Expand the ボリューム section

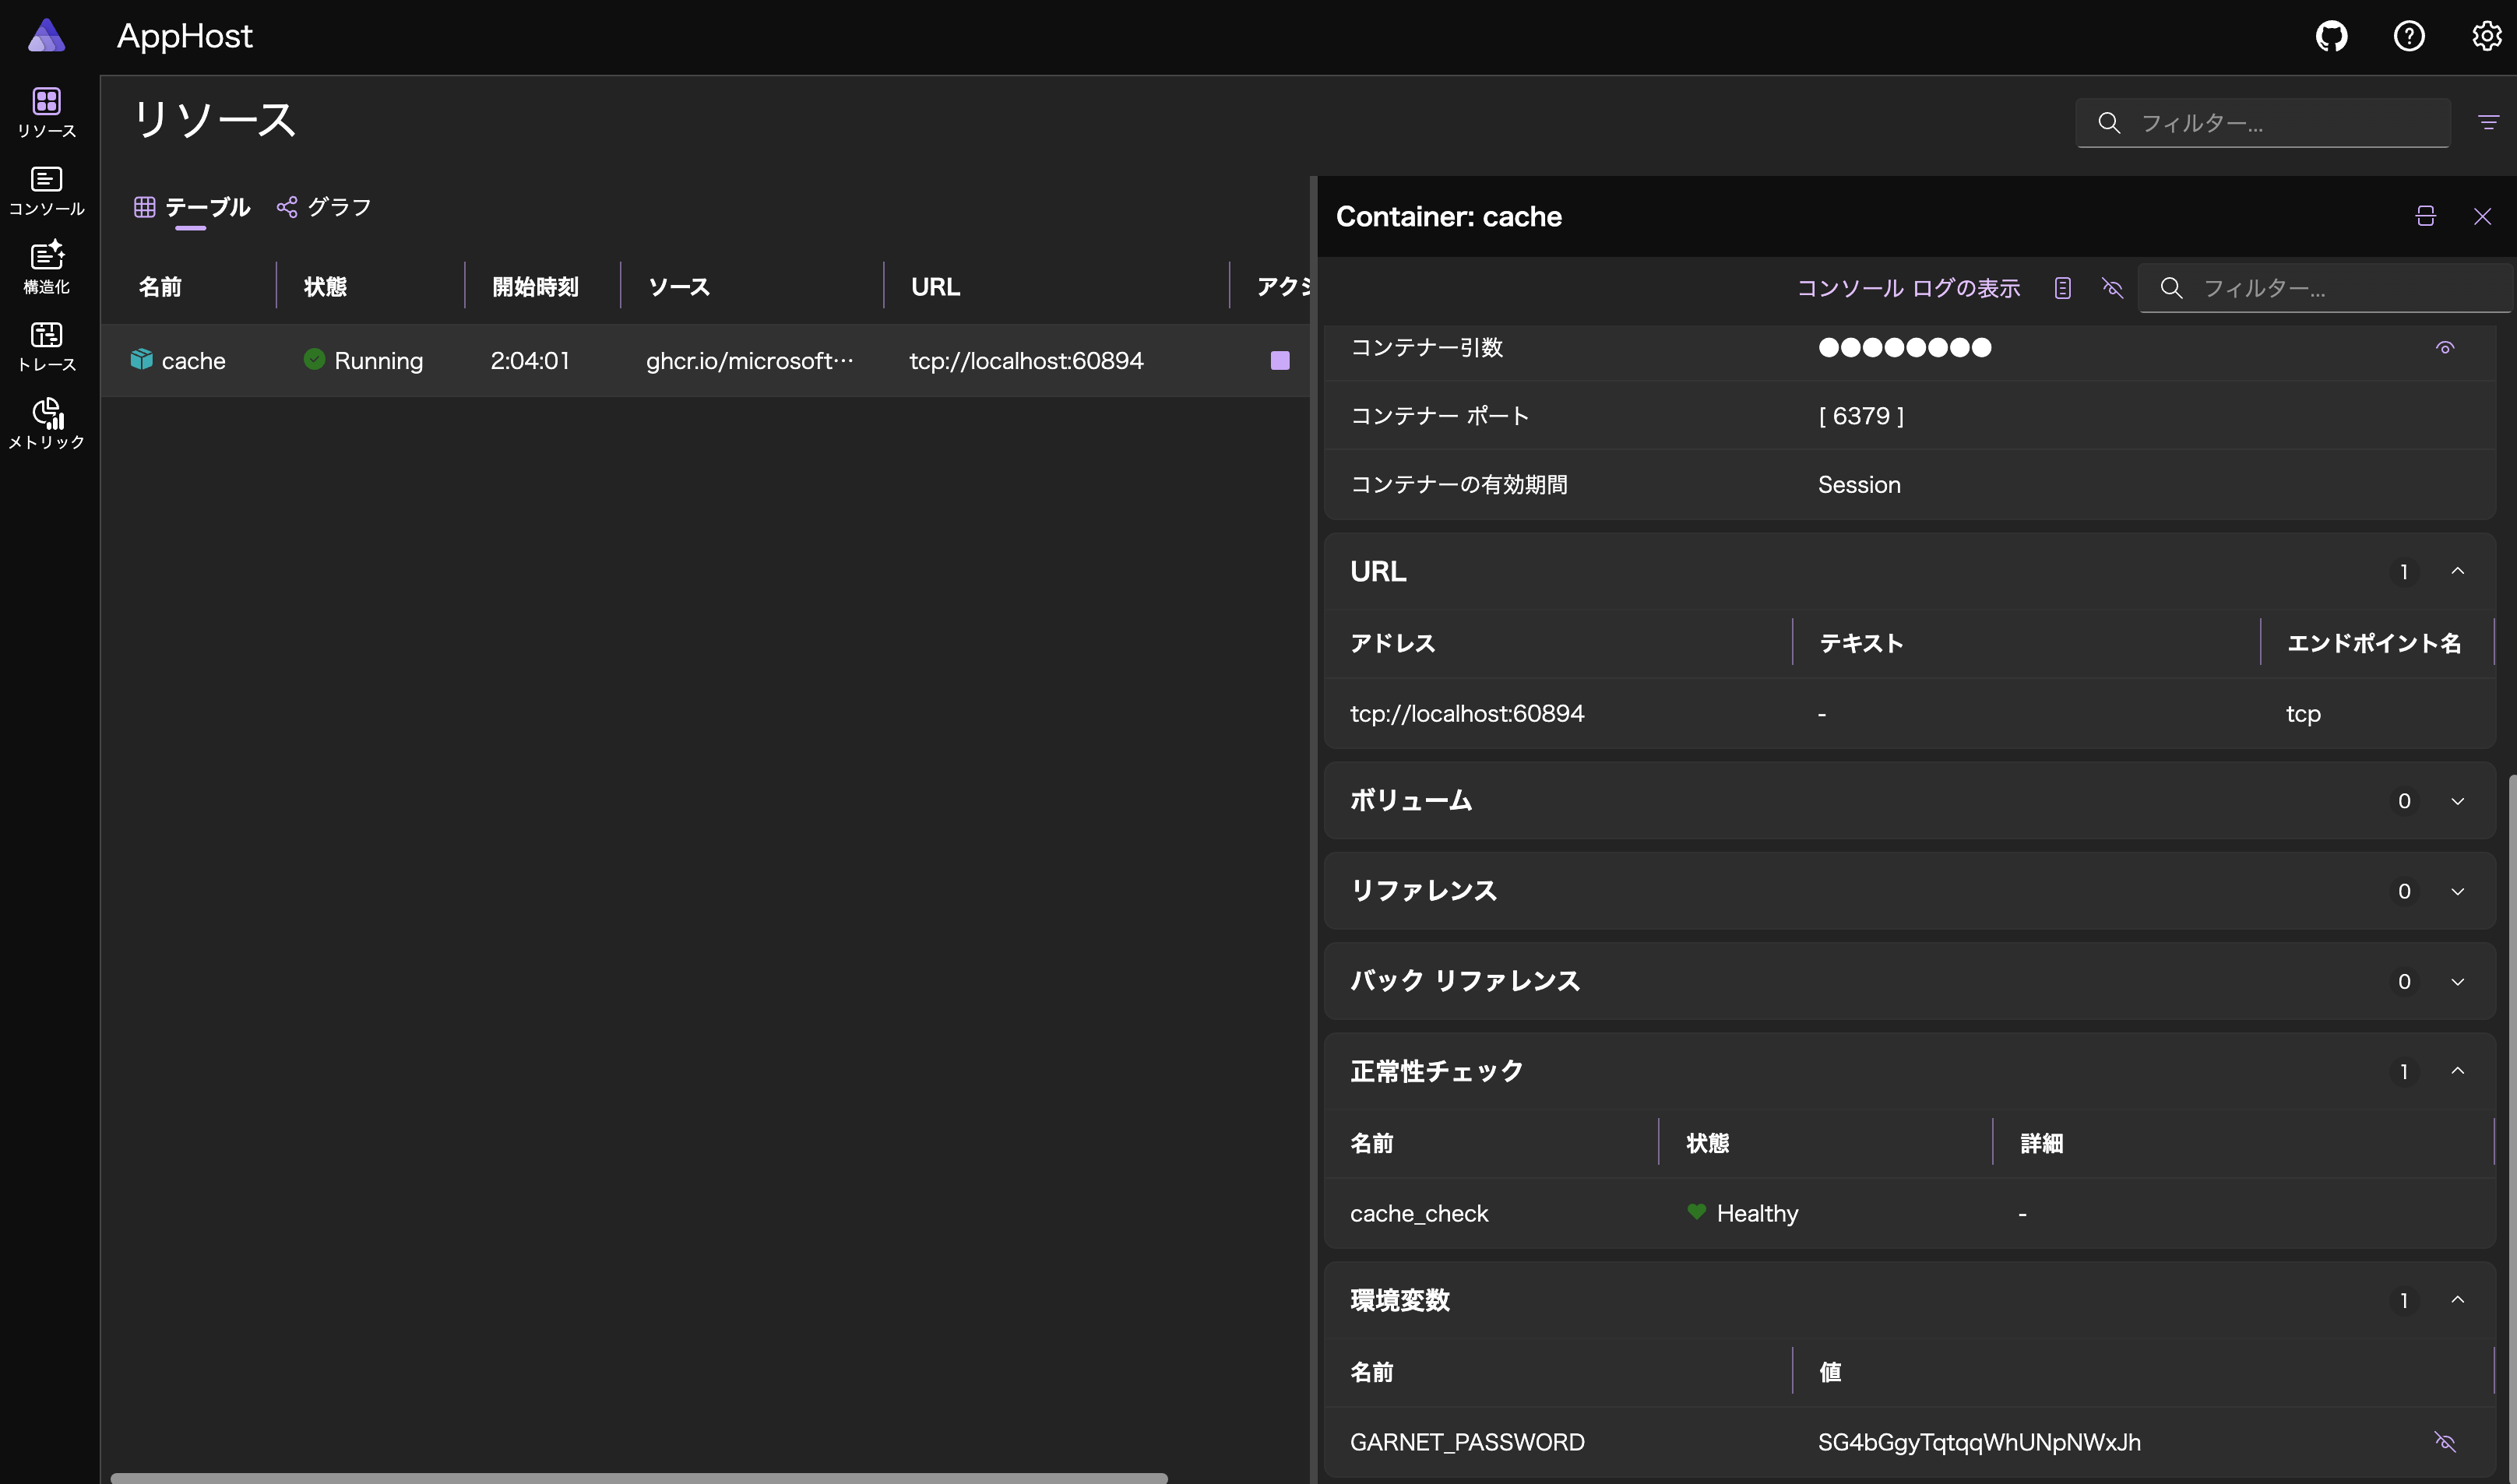point(2457,801)
